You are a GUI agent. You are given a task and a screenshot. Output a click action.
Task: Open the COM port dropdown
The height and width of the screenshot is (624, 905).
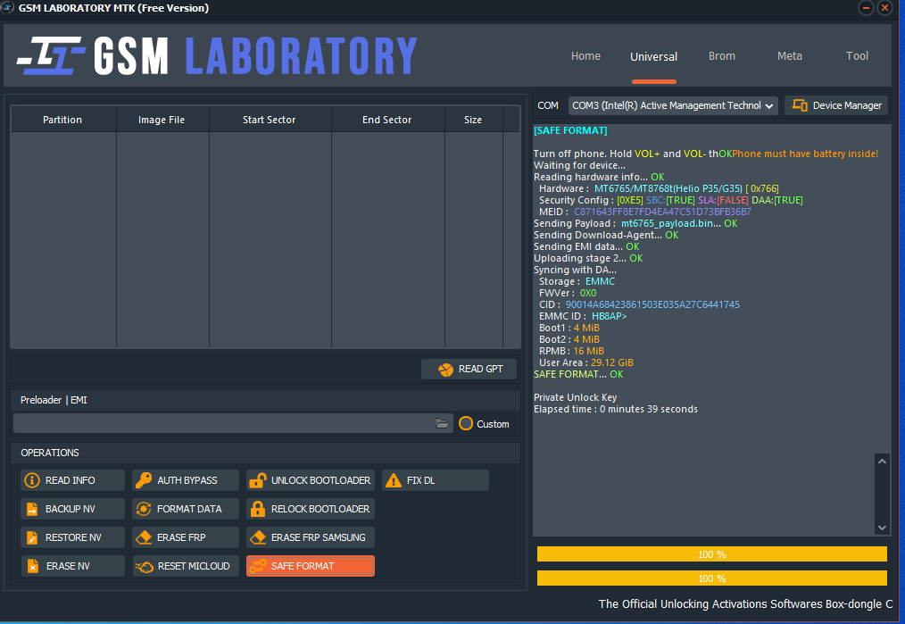pyautogui.click(x=673, y=105)
